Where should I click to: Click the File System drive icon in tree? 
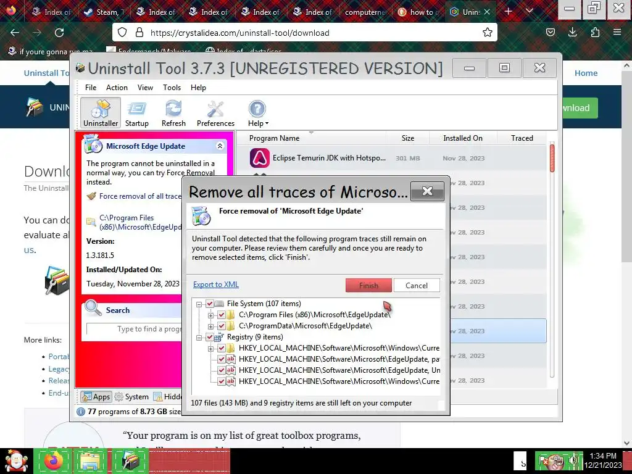(219, 304)
